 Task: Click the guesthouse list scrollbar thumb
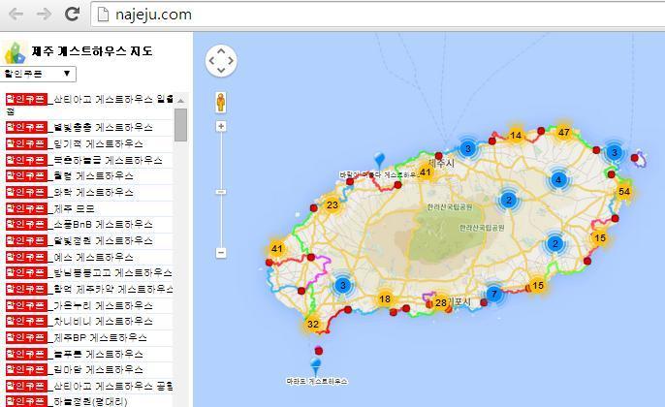[180, 125]
